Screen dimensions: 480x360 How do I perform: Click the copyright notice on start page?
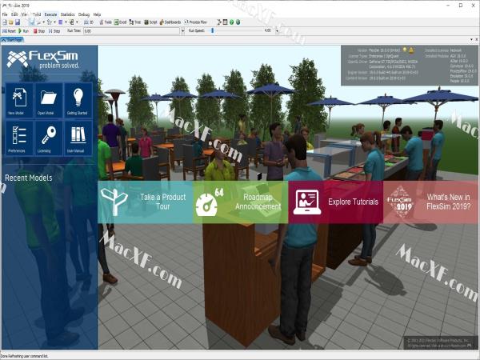(439, 342)
